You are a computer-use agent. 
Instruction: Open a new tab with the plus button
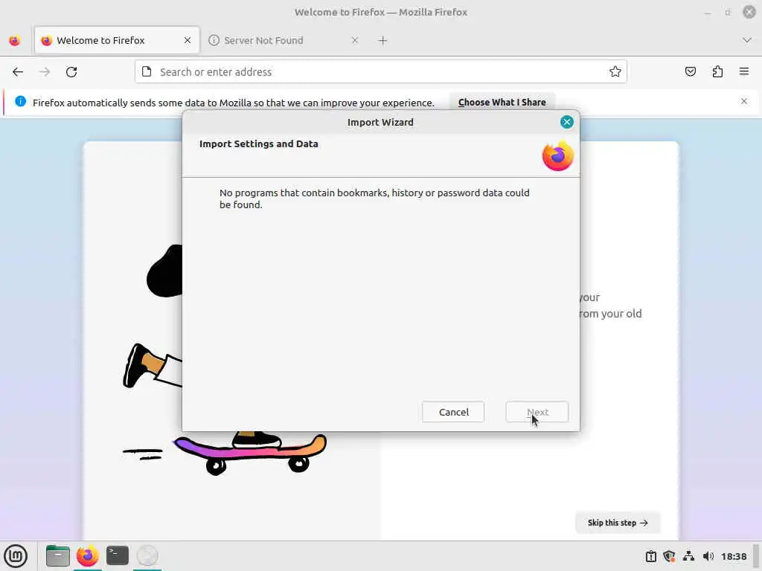[x=383, y=41]
